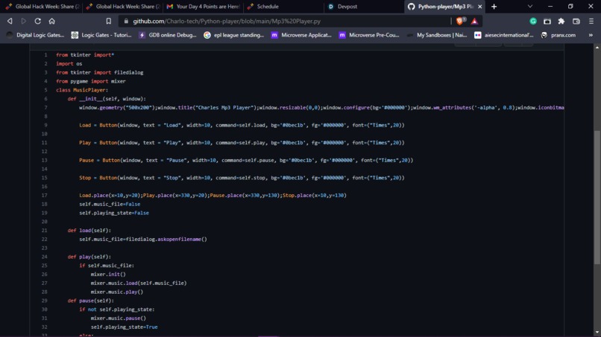Click 'self.music_file=False' code line
Screen dimensions: 601x337
(110, 204)
